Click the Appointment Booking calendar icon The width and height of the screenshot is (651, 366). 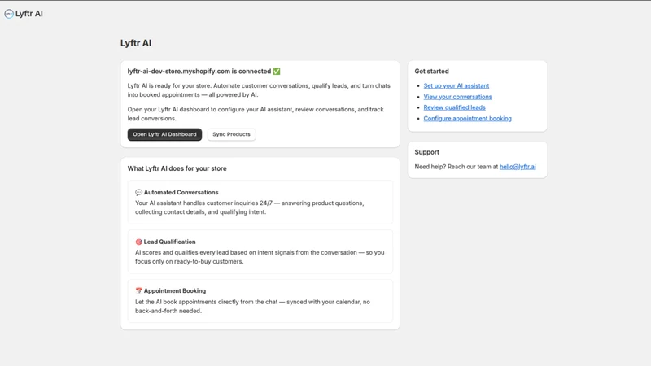point(138,290)
